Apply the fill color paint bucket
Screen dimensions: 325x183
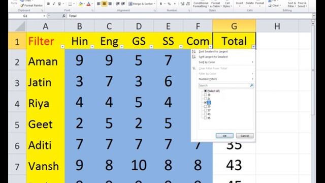pyautogui.click(x=81, y=4)
